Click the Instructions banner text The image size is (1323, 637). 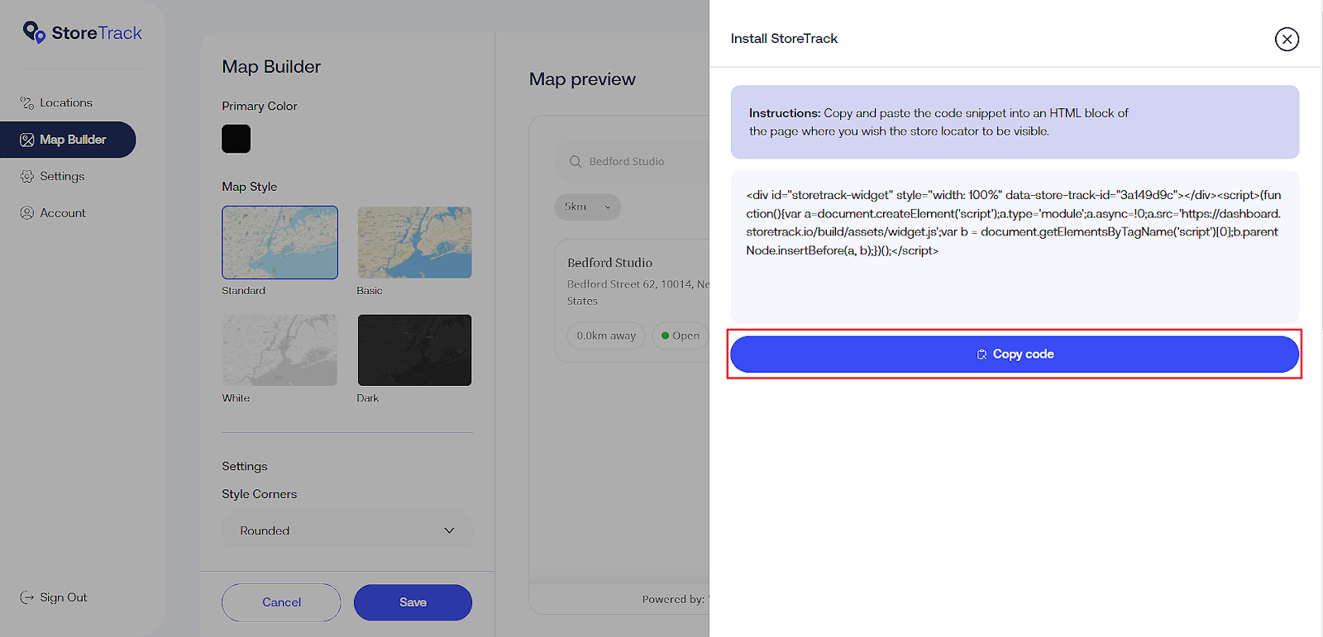(939, 122)
